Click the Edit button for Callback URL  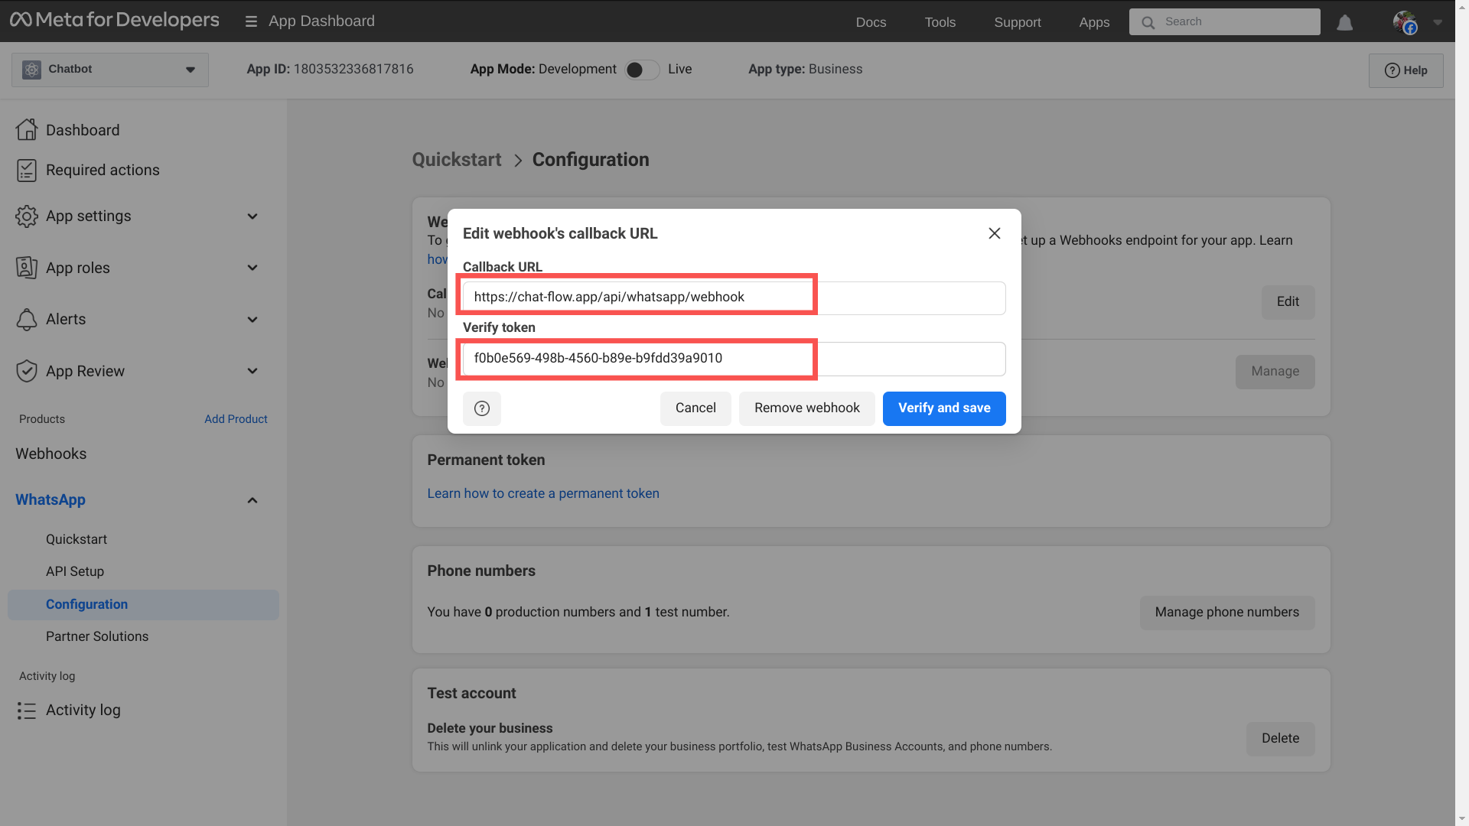coord(1288,302)
